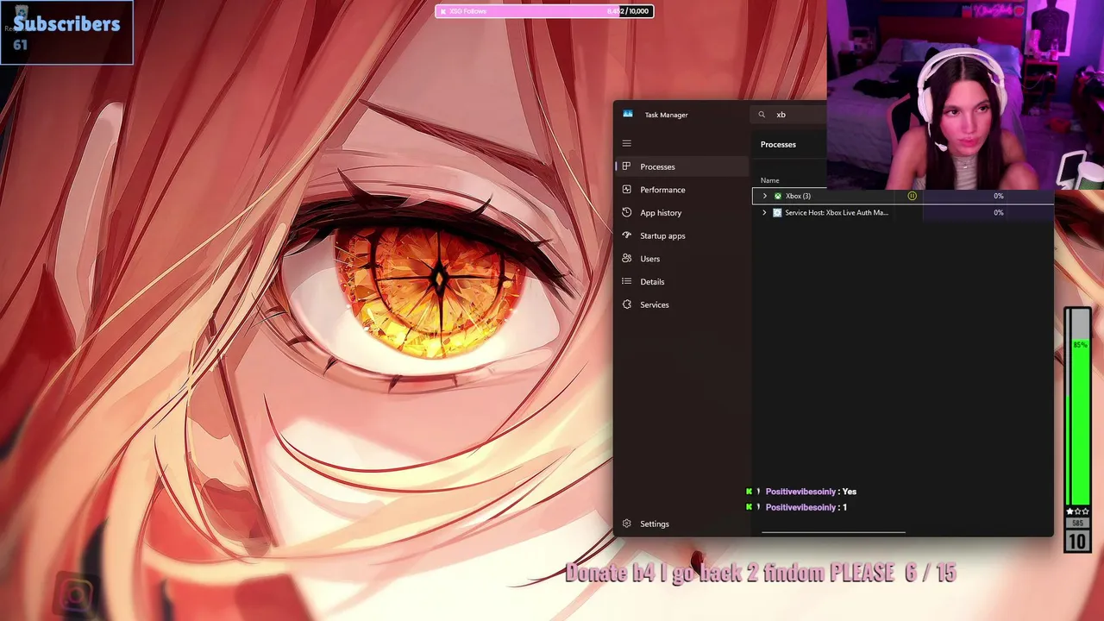Open the Users page
Viewport: 1104px width, 621px height.
pos(682,259)
